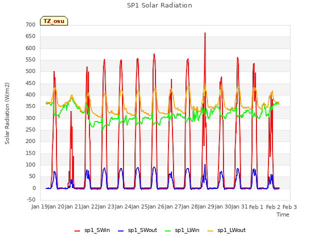
Task: Click the Jan 24 x-axis tick label
Action: point(123,207)
